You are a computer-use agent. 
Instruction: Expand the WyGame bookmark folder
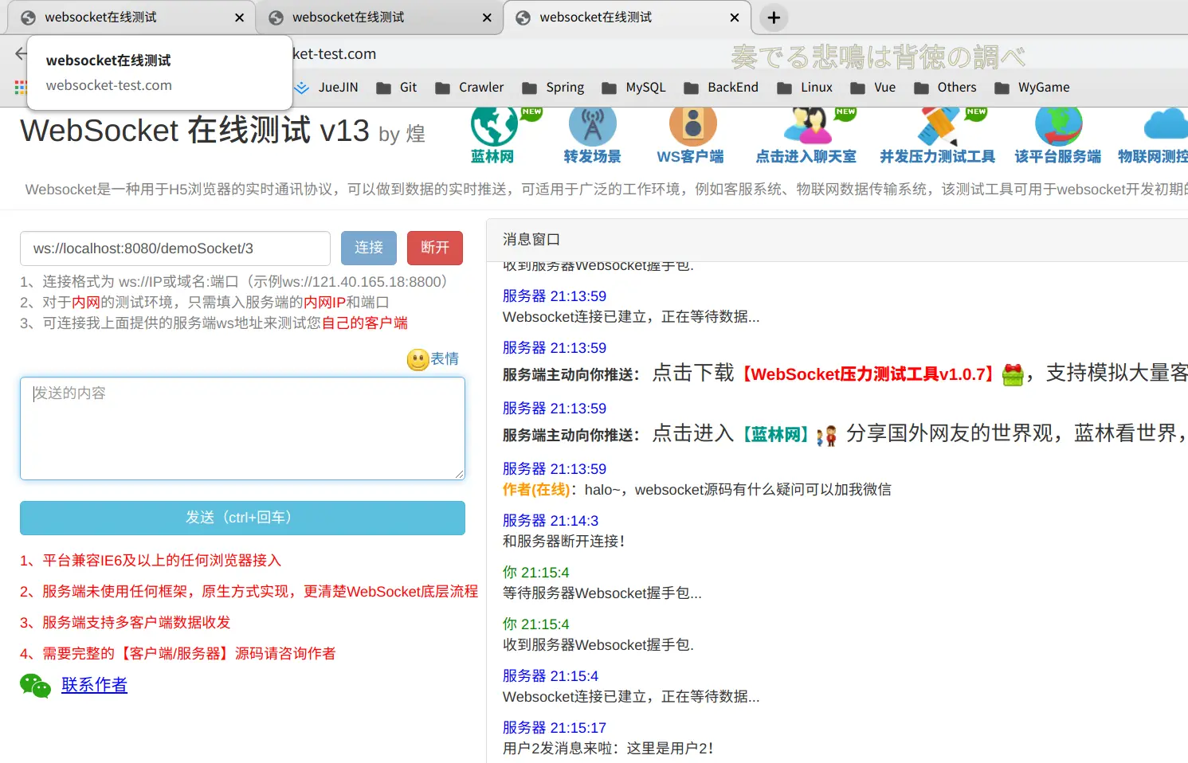[1032, 88]
